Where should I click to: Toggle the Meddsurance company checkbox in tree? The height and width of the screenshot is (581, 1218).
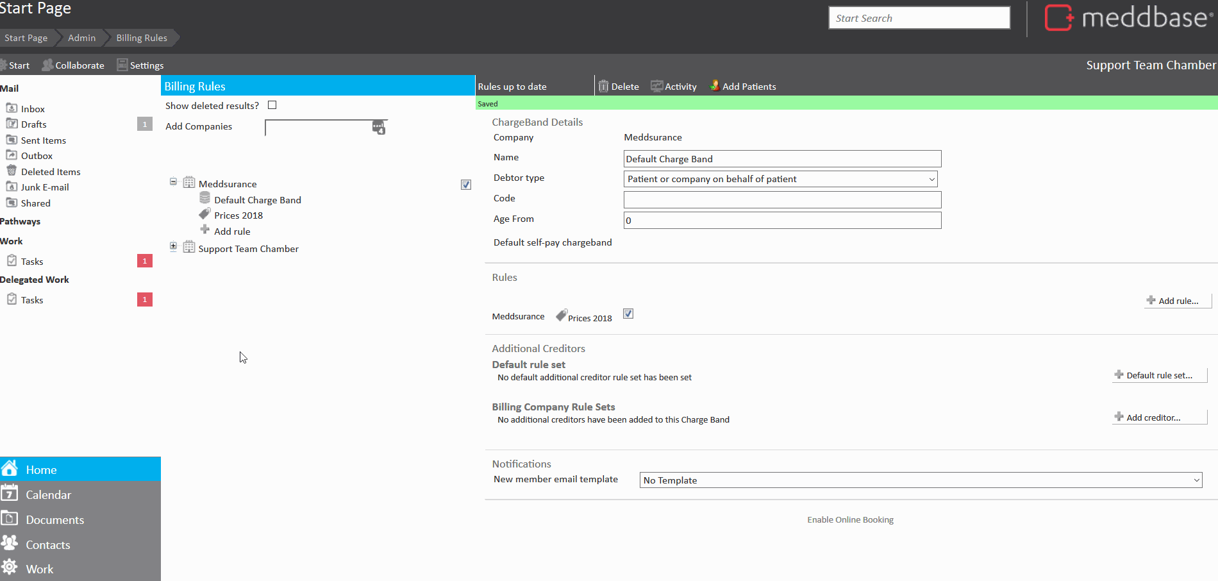466,185
